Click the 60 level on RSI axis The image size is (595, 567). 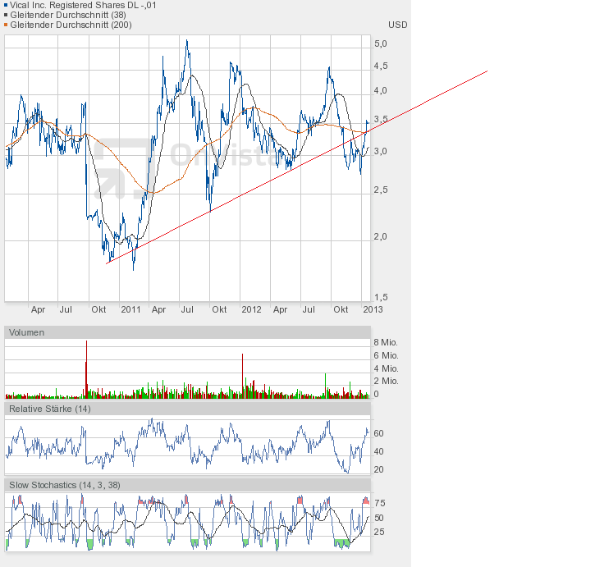click(378, 433)
